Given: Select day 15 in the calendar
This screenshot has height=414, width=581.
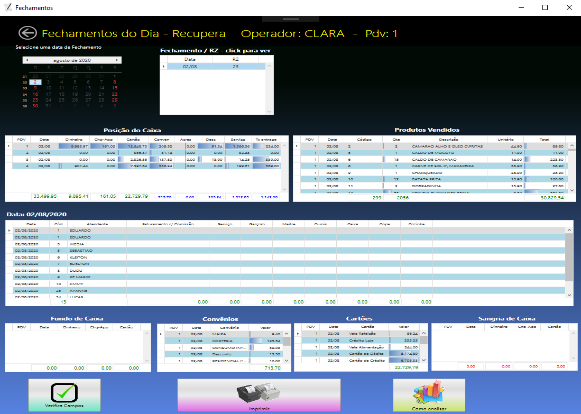Looking at the screenshot, I should coord(115,88).
